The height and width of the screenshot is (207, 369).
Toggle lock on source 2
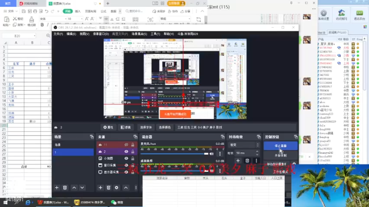(x=133, y=152)
